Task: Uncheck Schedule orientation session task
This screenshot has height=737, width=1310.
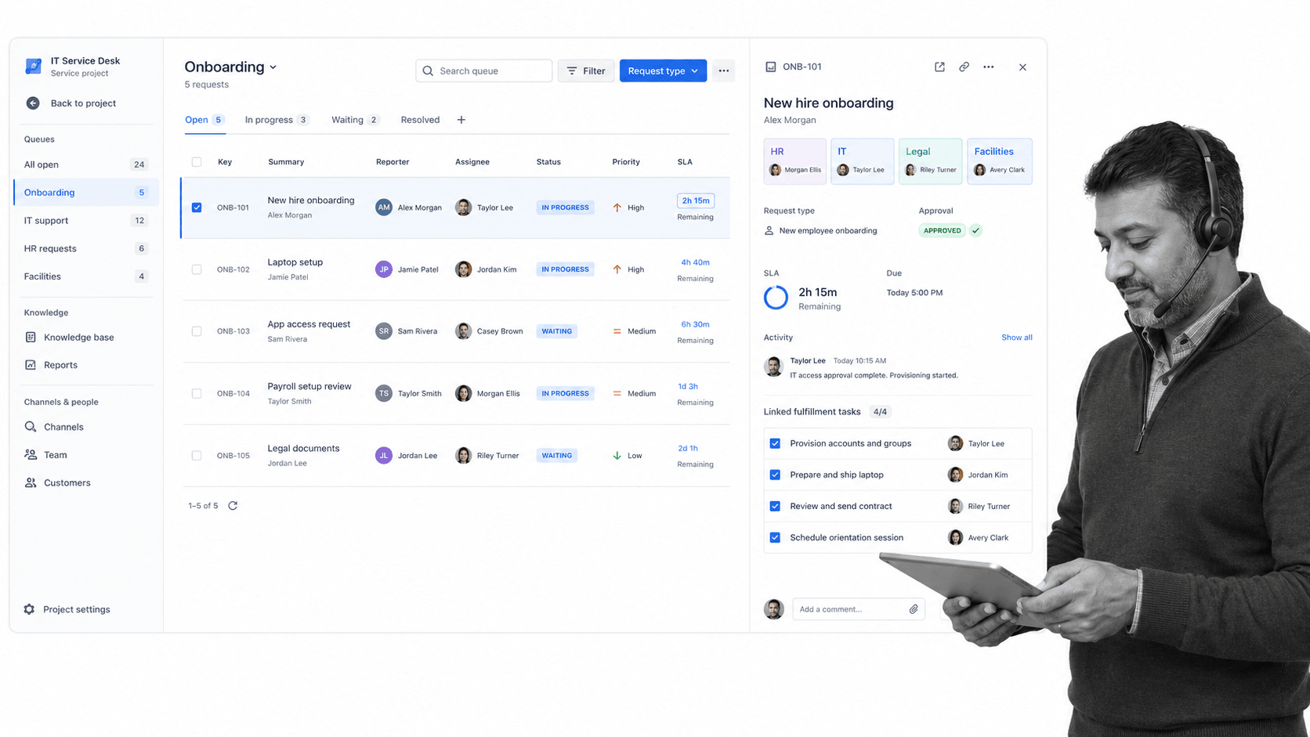Action: (x=775, y=538)
